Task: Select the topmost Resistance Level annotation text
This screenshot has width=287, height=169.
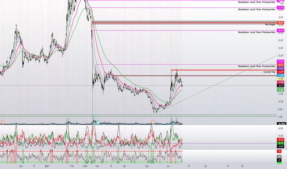Action: click(257, 2)
